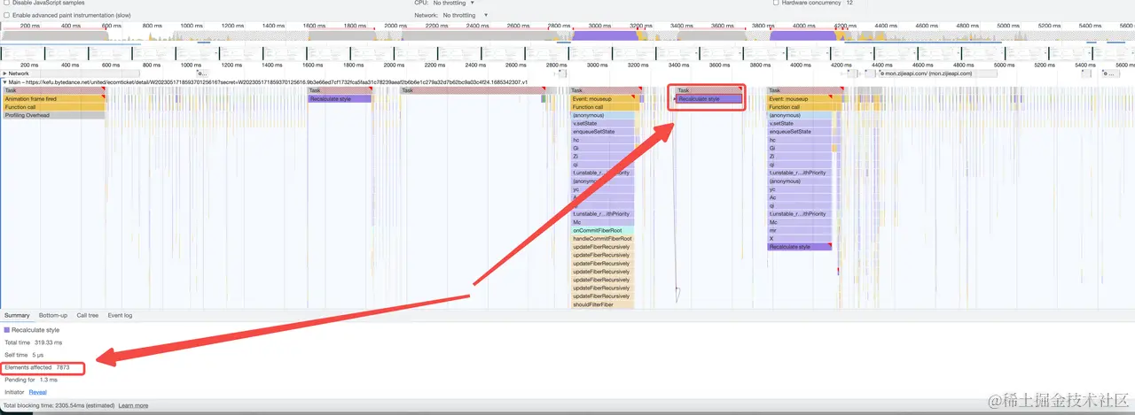The image size is (1135, 415).
Task: Open Network throttling dropdown
Action: 465,15
